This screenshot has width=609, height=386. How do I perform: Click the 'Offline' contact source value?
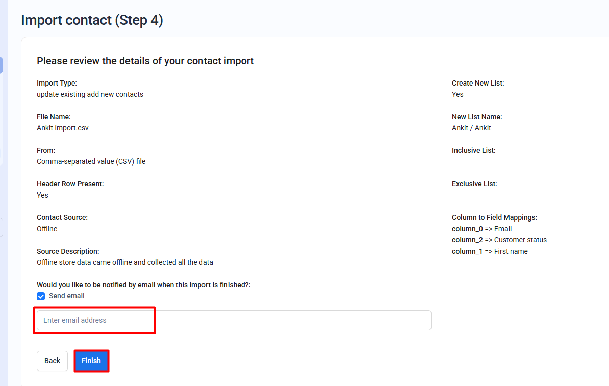tap(47, 229)
